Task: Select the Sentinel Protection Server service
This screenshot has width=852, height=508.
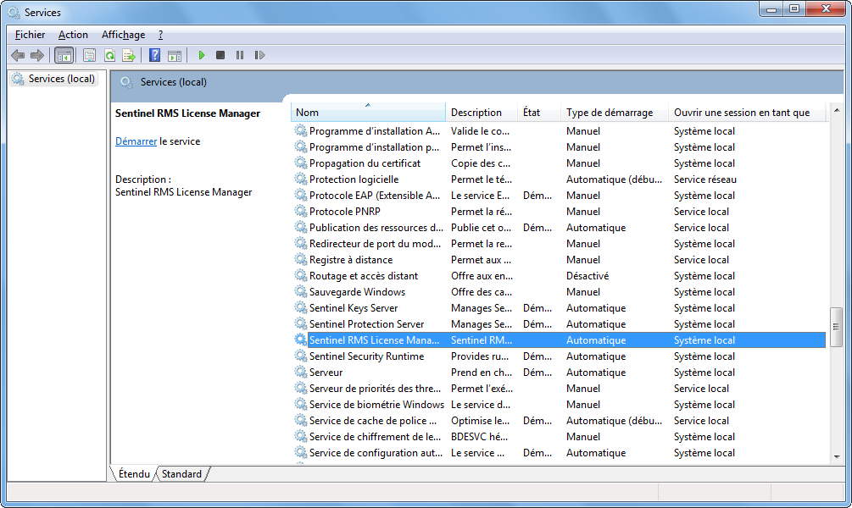Action: pyautogui.click(x=560, y=324)
